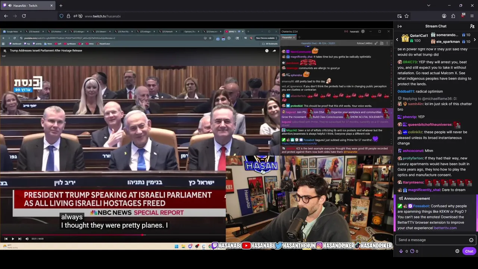
Task: Click the purple Chat send button
Action: point(469,251)
